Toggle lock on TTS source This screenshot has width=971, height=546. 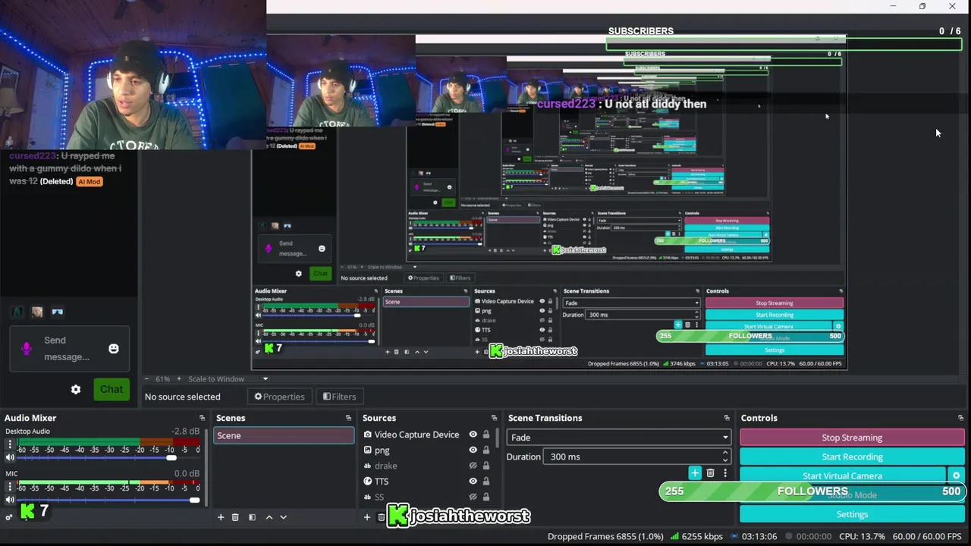(x=486, y=481)
